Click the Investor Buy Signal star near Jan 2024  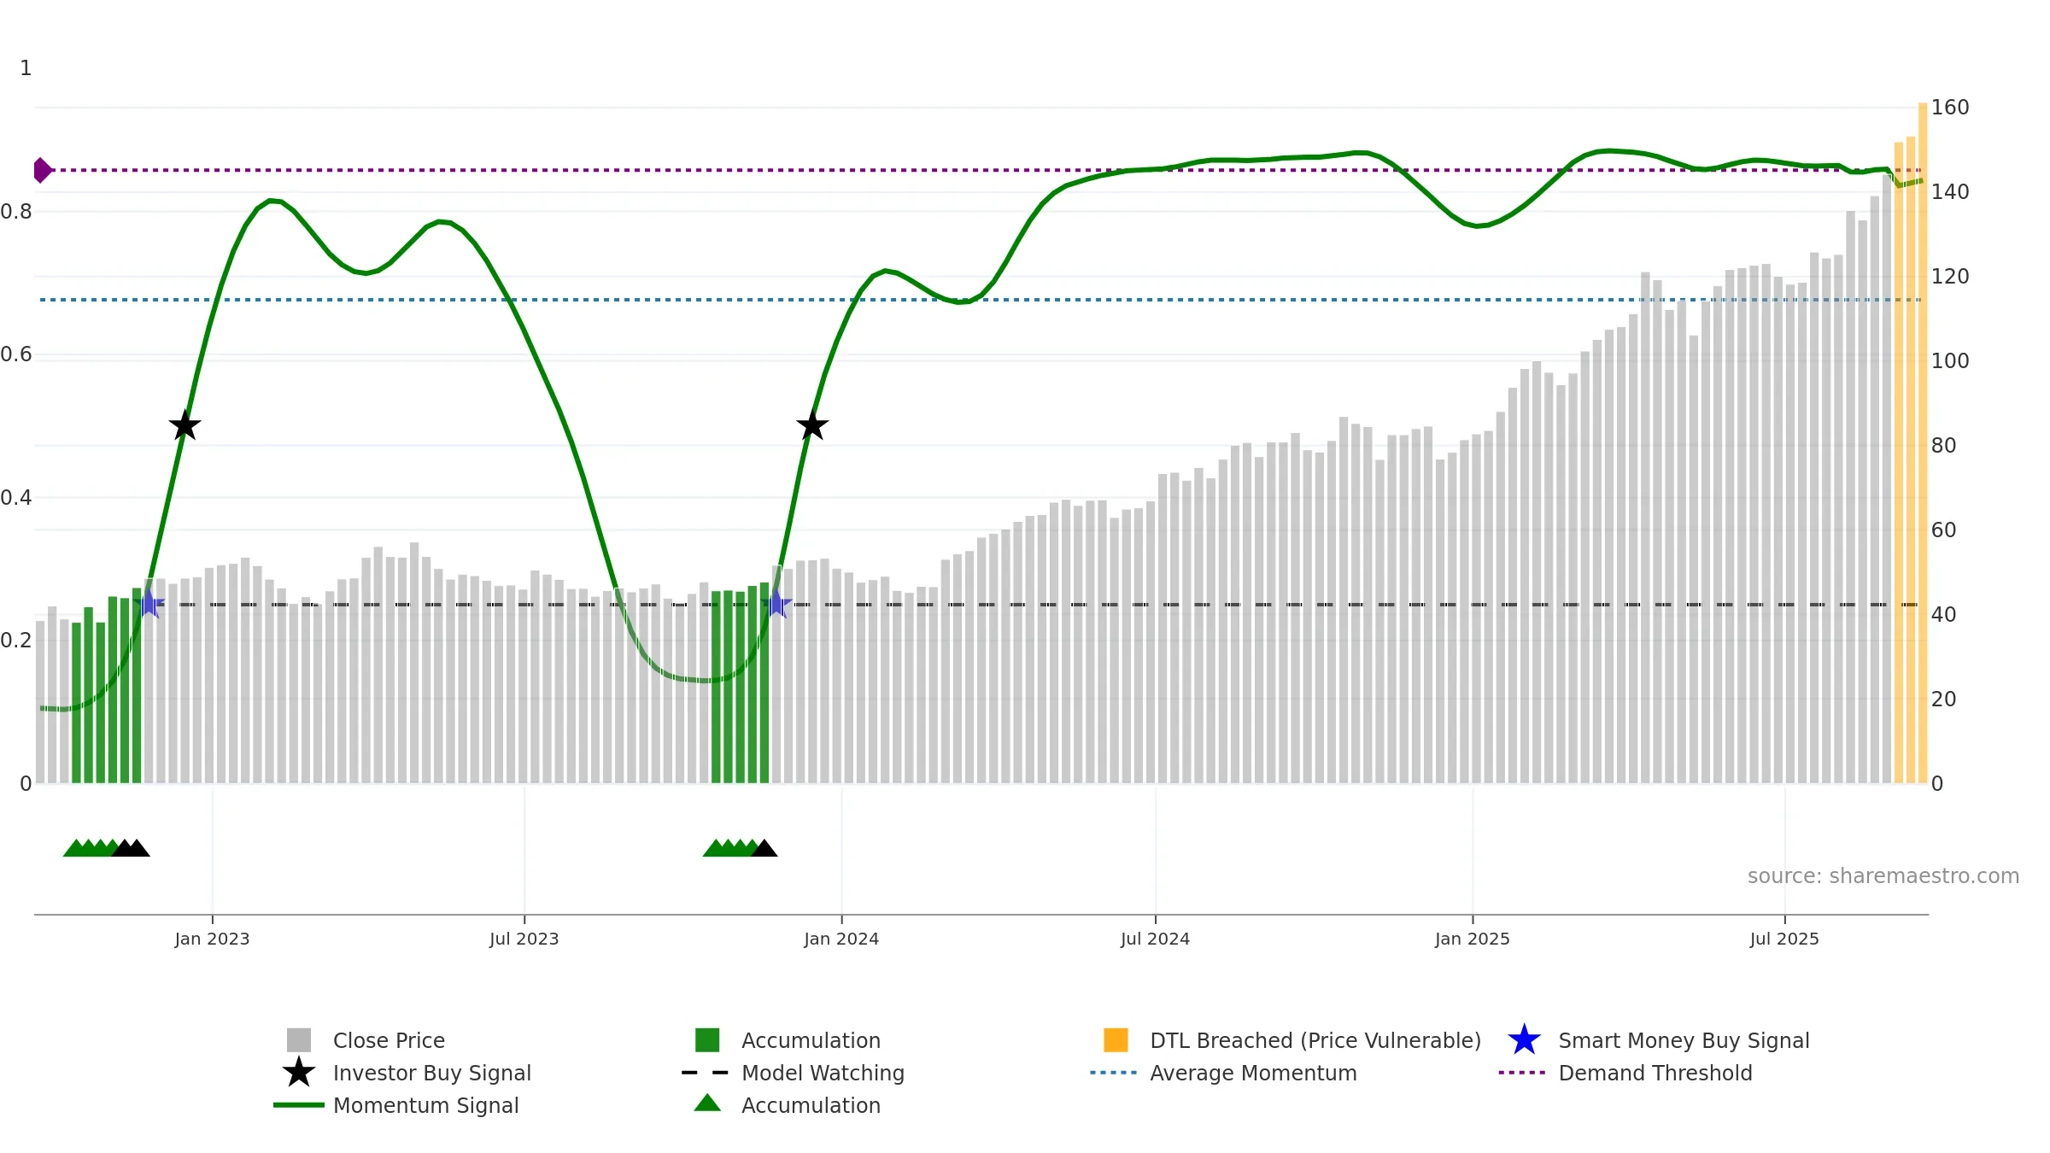(x=812, y=425)
